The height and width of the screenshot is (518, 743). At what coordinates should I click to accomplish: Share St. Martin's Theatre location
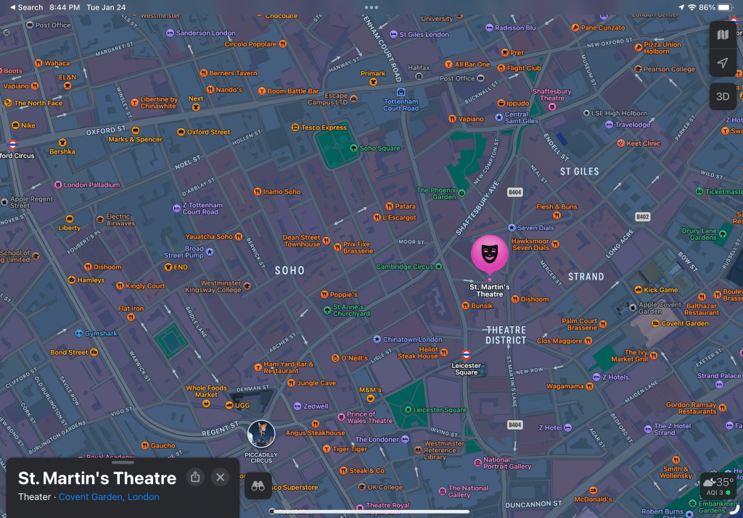point(194,477)
